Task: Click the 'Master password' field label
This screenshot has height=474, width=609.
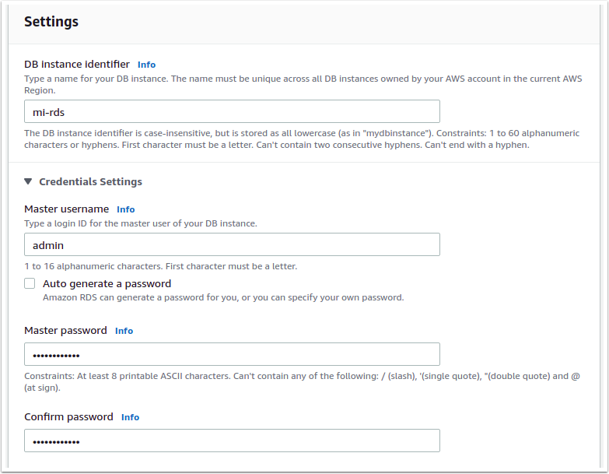Action: [x=65, y=331]
